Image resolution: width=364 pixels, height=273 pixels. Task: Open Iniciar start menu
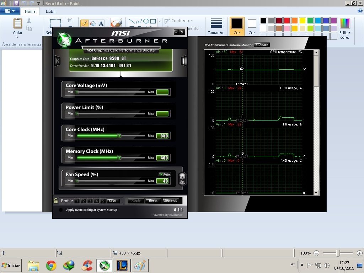point(11,265)
